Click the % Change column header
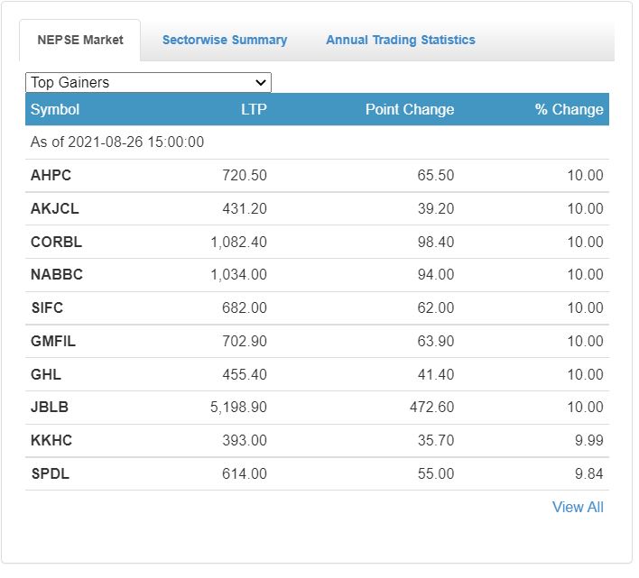 pyautogui.click(x=569, y=109)
